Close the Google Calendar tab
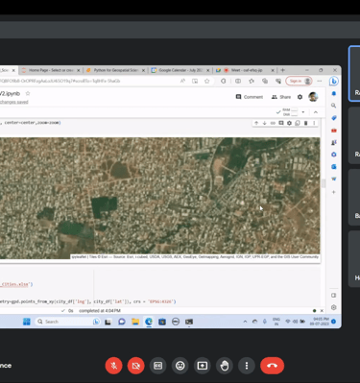 [x=208, y=70]
